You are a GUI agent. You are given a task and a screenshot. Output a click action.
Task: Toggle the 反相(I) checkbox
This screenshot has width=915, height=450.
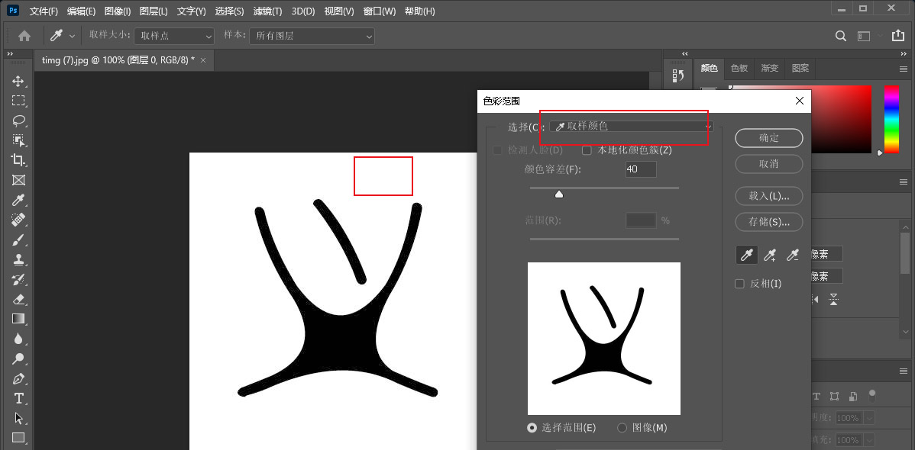coord(739,283)
